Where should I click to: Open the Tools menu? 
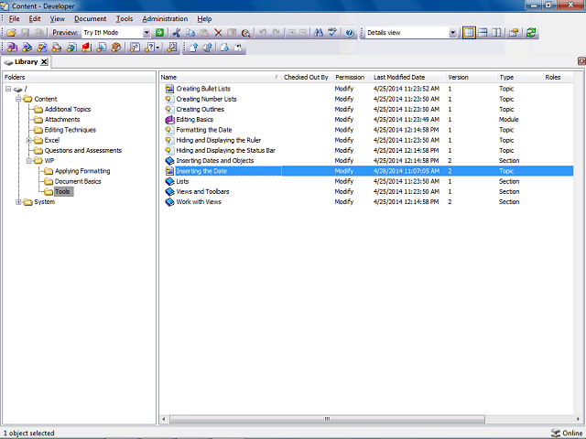tap(125, 18)
